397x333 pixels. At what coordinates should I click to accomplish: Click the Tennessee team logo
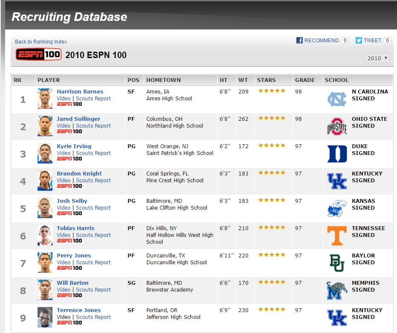coord(337,236)
